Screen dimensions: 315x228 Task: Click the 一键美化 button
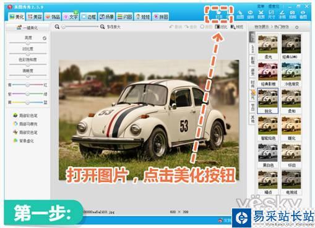[27, 27]
